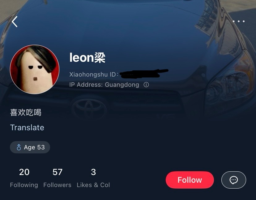This screenshot has width=256, height=200.
Task: Open the three-dot more options menu
Action: pos(238,21)
